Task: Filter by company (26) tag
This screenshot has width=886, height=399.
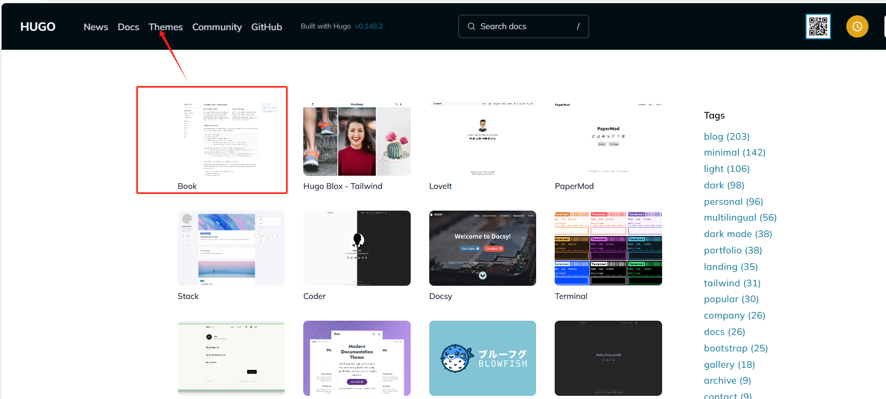Action: coord(735,315)
